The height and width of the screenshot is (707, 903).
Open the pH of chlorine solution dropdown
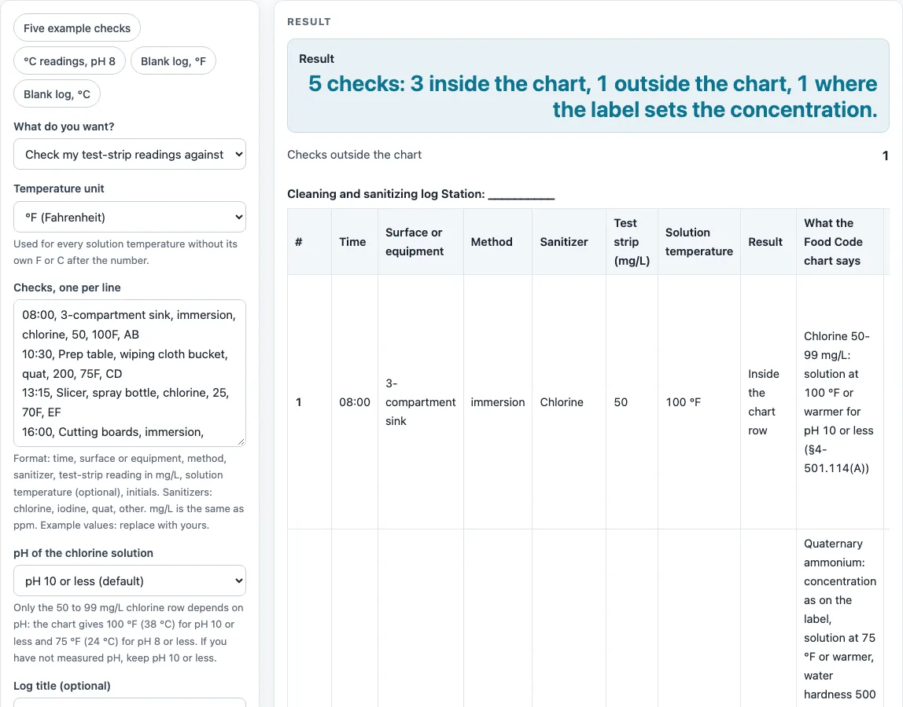pos(130,581)
